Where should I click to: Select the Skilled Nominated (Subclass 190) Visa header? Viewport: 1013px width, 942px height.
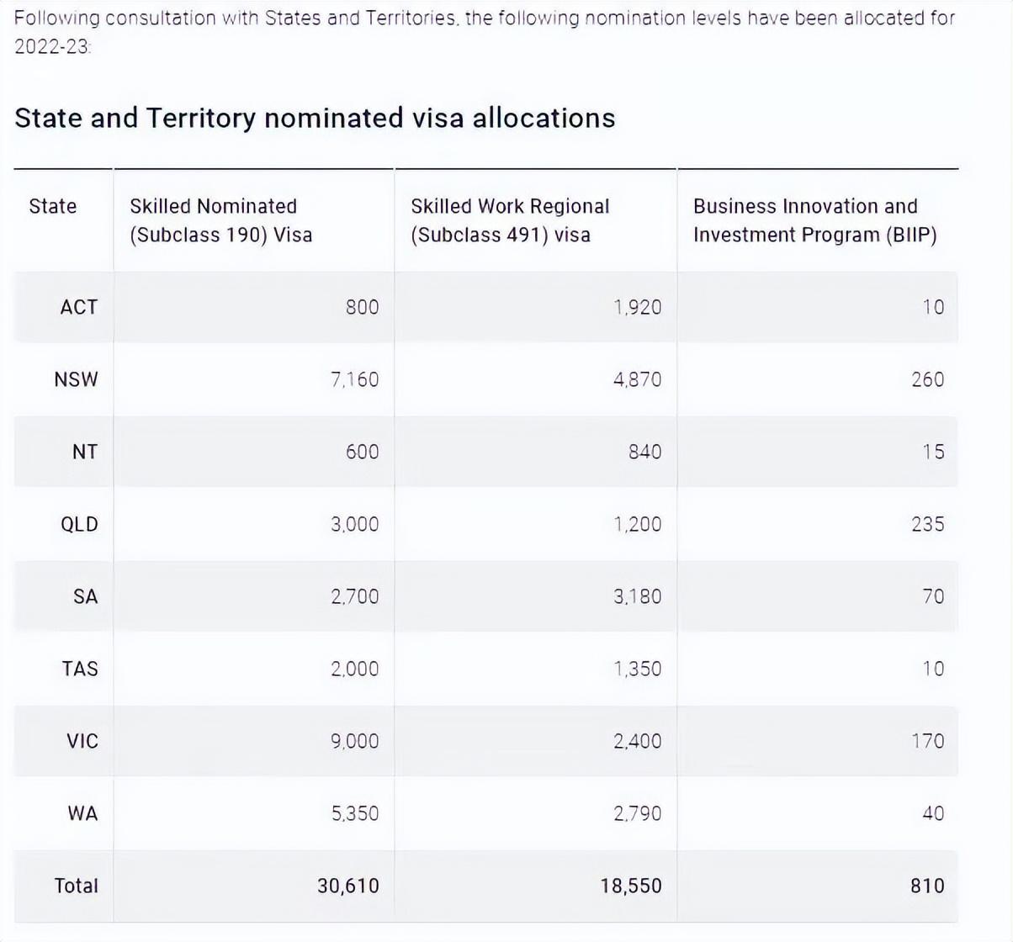tap(220, 220)
